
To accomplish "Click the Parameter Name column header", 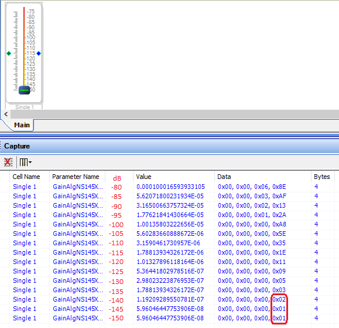I will point(76,177).
